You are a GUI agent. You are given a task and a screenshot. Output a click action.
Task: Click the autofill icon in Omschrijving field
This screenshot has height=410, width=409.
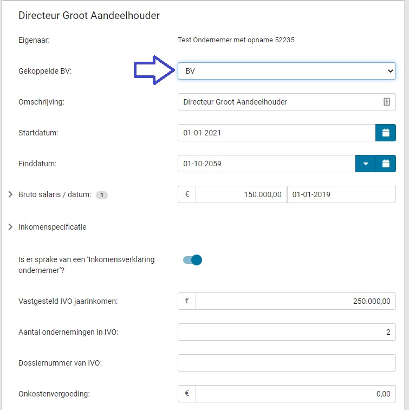tap(387, 102)
